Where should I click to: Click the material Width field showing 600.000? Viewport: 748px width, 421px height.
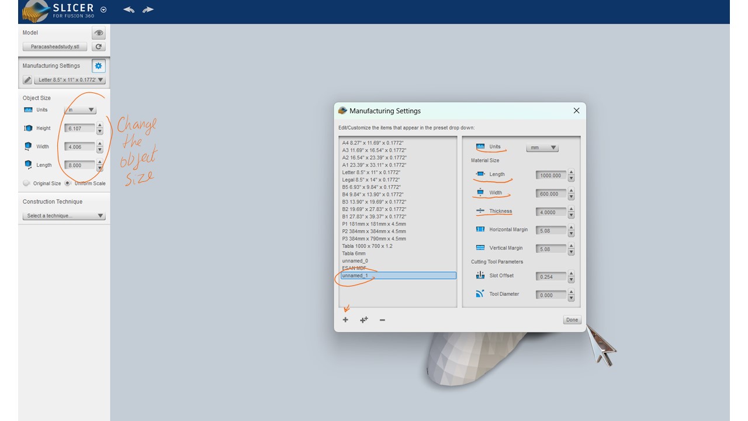(x=550, y=194)
